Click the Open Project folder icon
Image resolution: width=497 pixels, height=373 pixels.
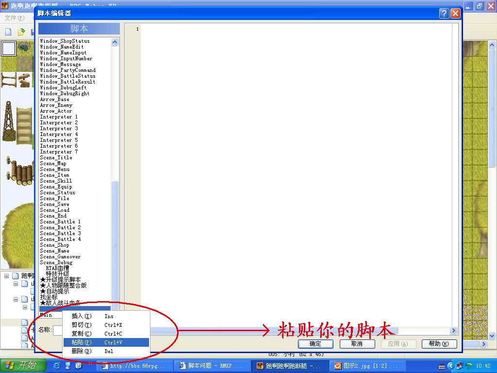[21, 32]
